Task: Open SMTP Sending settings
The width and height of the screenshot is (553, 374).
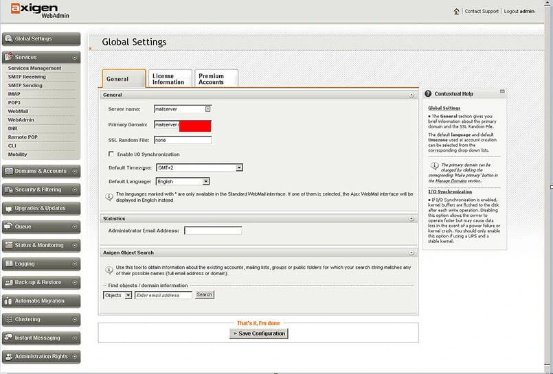Action: [x=25, y=85]
